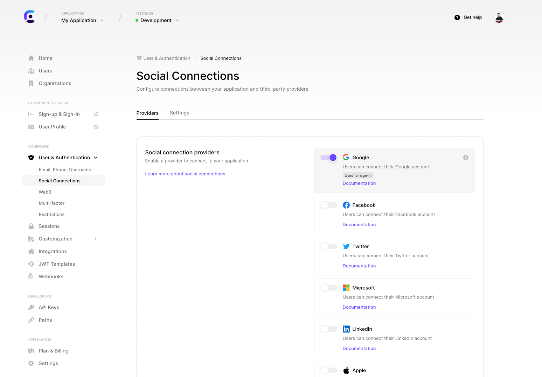Expand the Customization submenu chevron
This screenshot has width=542, height=377.
coord(96,239)
